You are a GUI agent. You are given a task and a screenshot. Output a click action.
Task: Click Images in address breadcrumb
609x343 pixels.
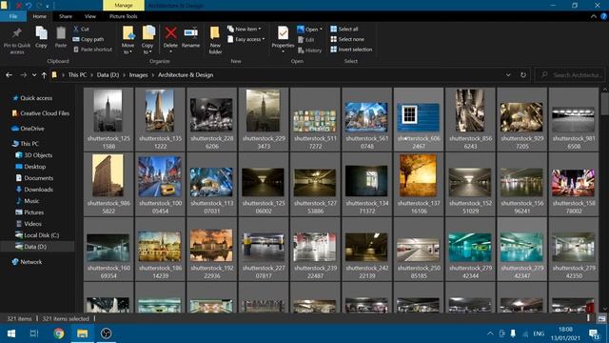[x=138, y=75]
